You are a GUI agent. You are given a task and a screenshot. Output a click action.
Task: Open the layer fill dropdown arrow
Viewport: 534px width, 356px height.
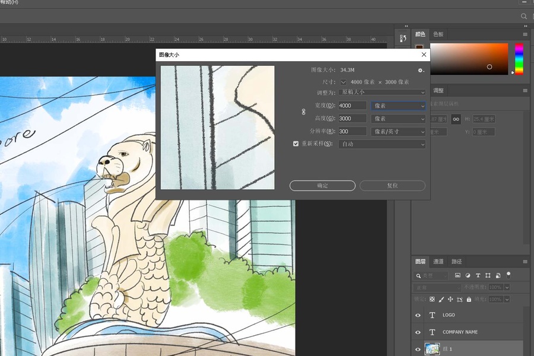coord(507,300)
